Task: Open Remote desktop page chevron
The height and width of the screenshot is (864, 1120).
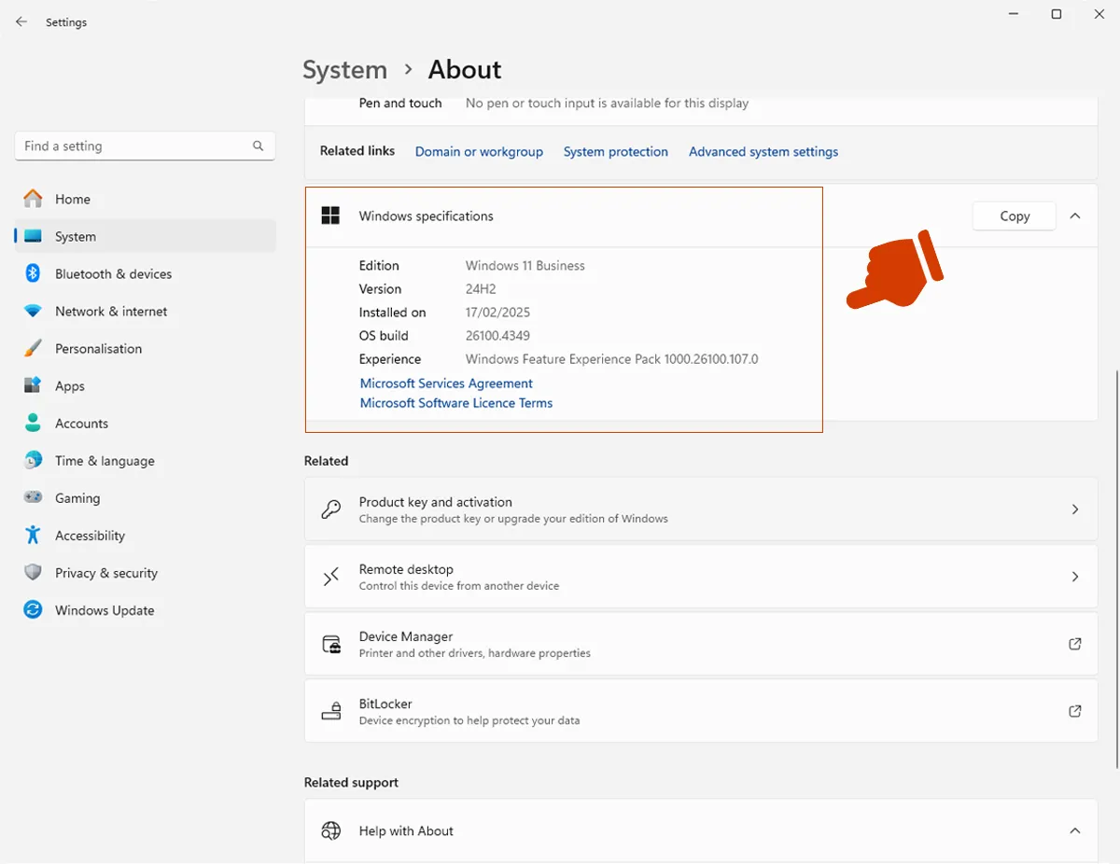Action: click(x=1075, y=577)
